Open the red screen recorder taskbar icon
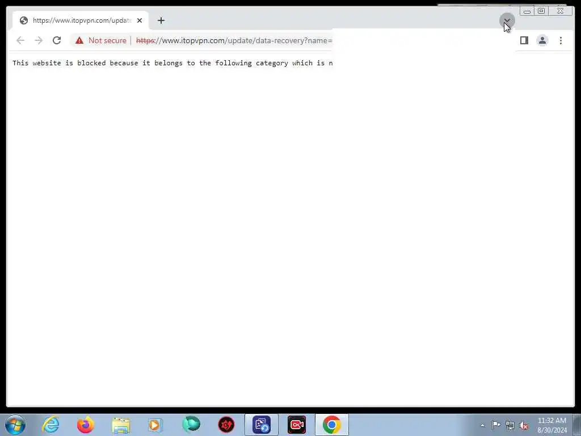Screen dimensions: 581x436 (297, 425)
